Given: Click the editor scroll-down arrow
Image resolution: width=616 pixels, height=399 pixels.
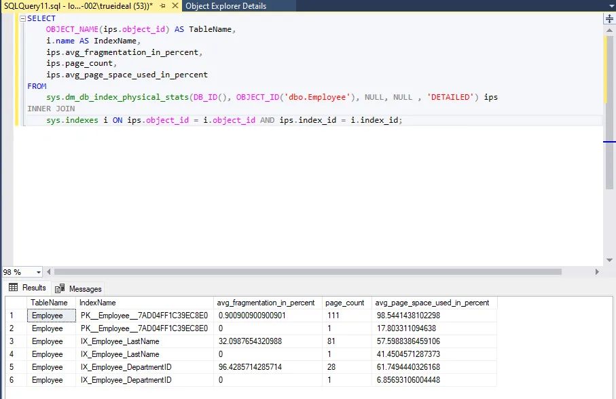Looking at the screenshot, I should click(609, 261).
